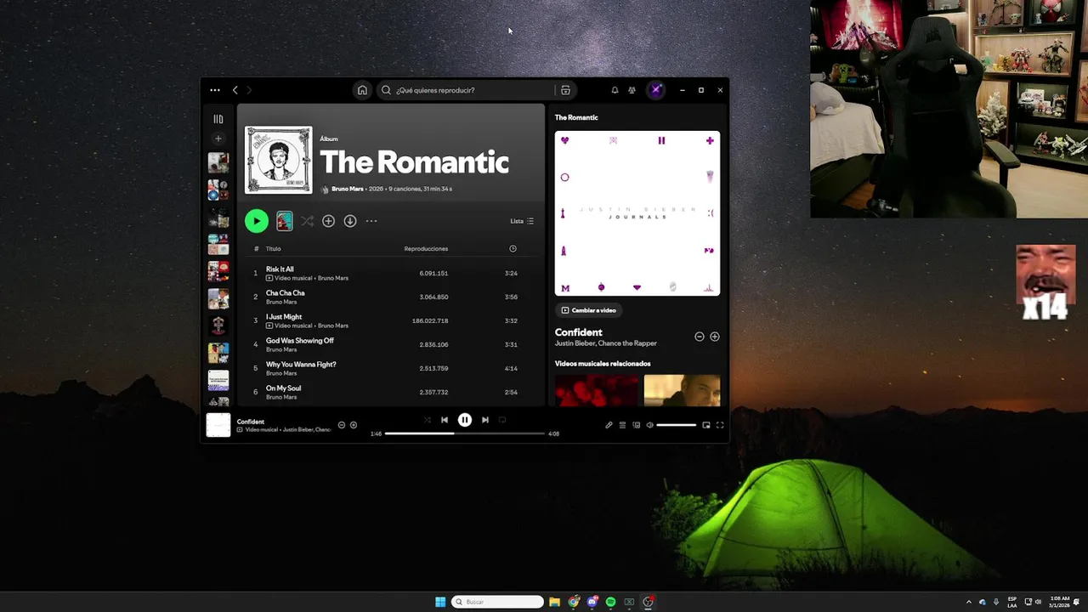Open more options for The Romantic album
This screenshot has height=612, width=1088.
(x=371, y=221)
